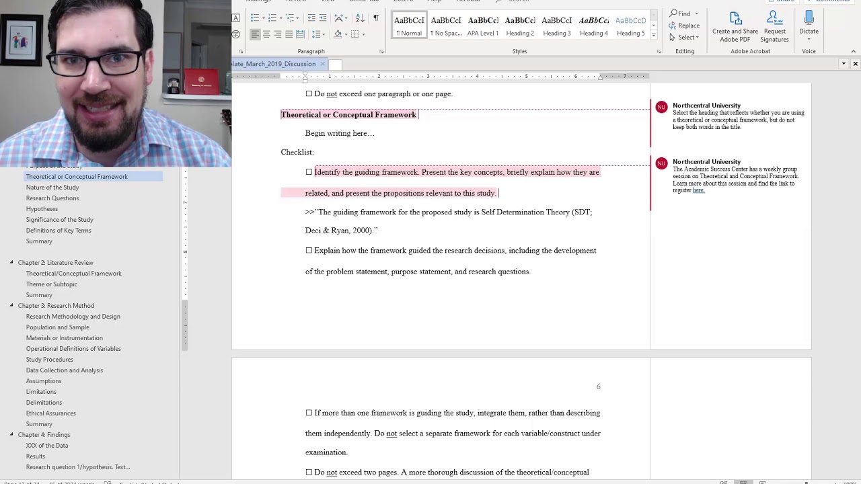Switch to the March_2019_Discussion document tab
The width and height of the screenshot is (861, 484).
272,64
